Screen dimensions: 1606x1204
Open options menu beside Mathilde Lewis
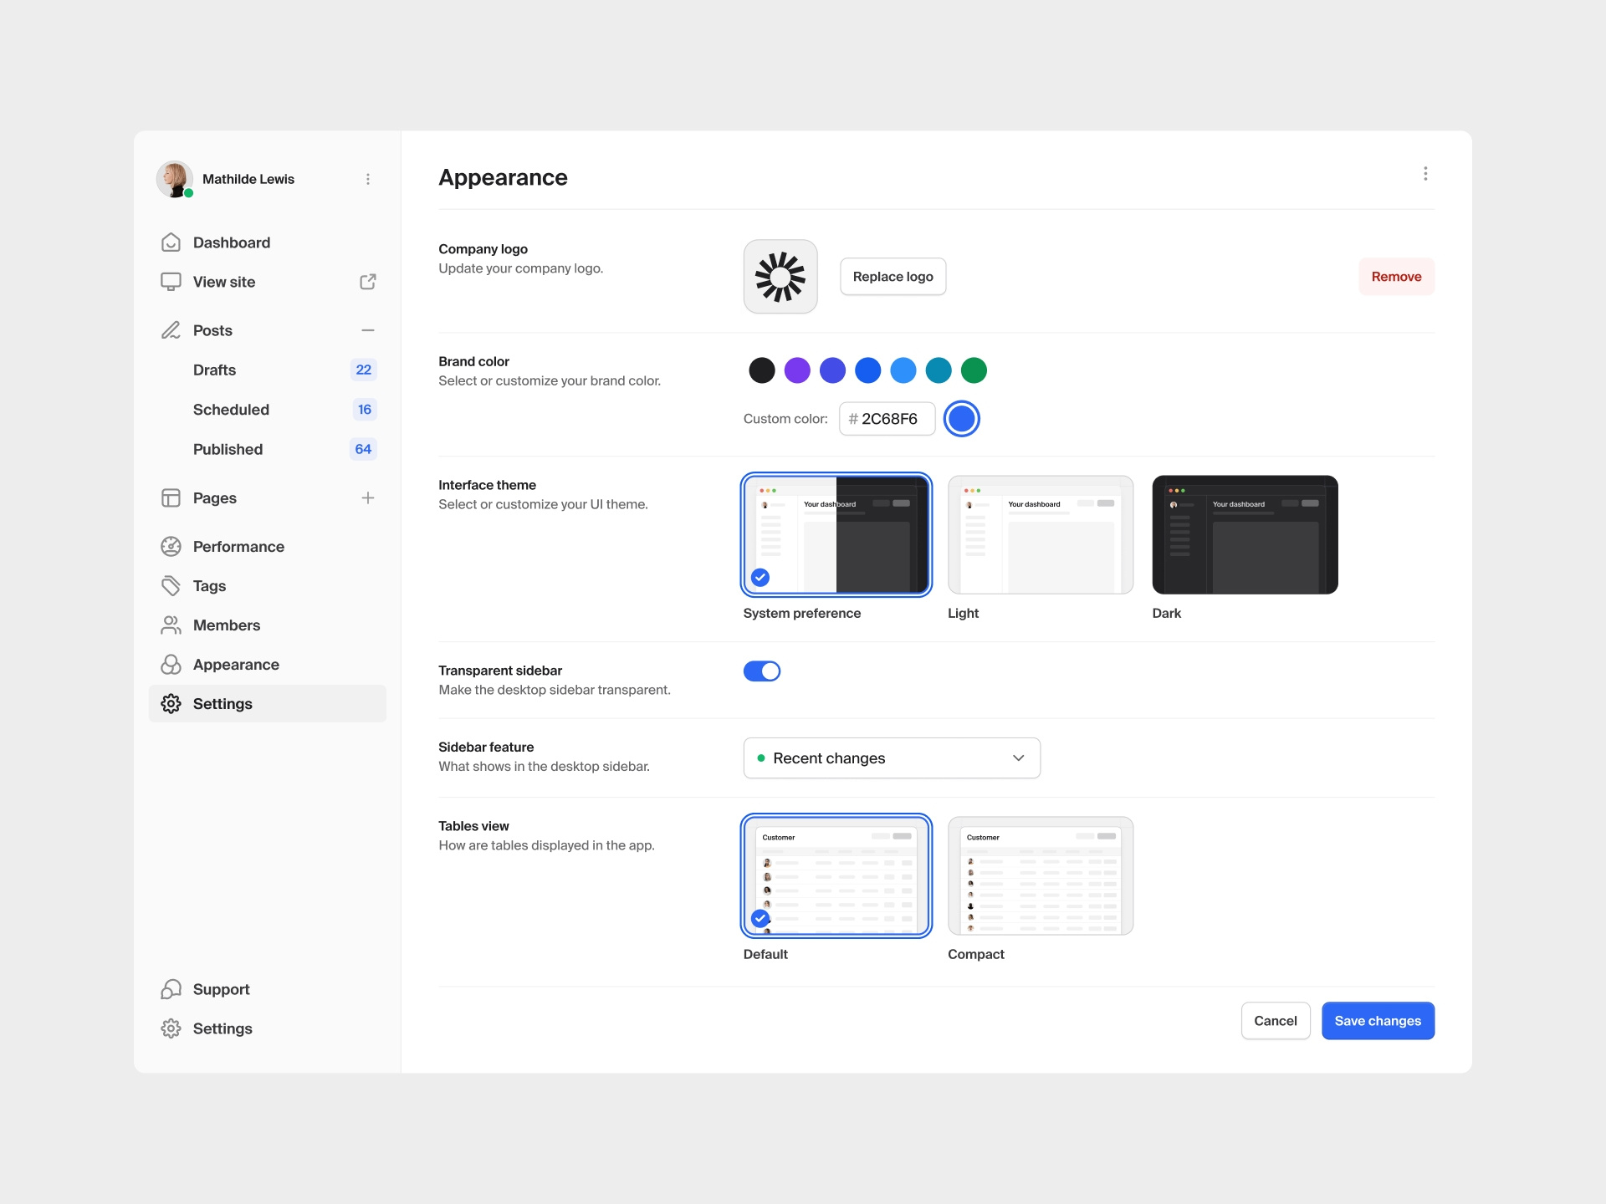(367, 179)
